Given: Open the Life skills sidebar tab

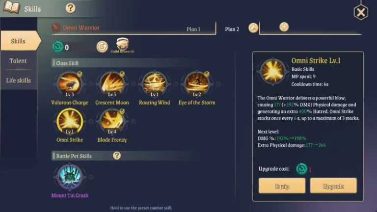Looking at the screenshot, I should pos(18,80).
